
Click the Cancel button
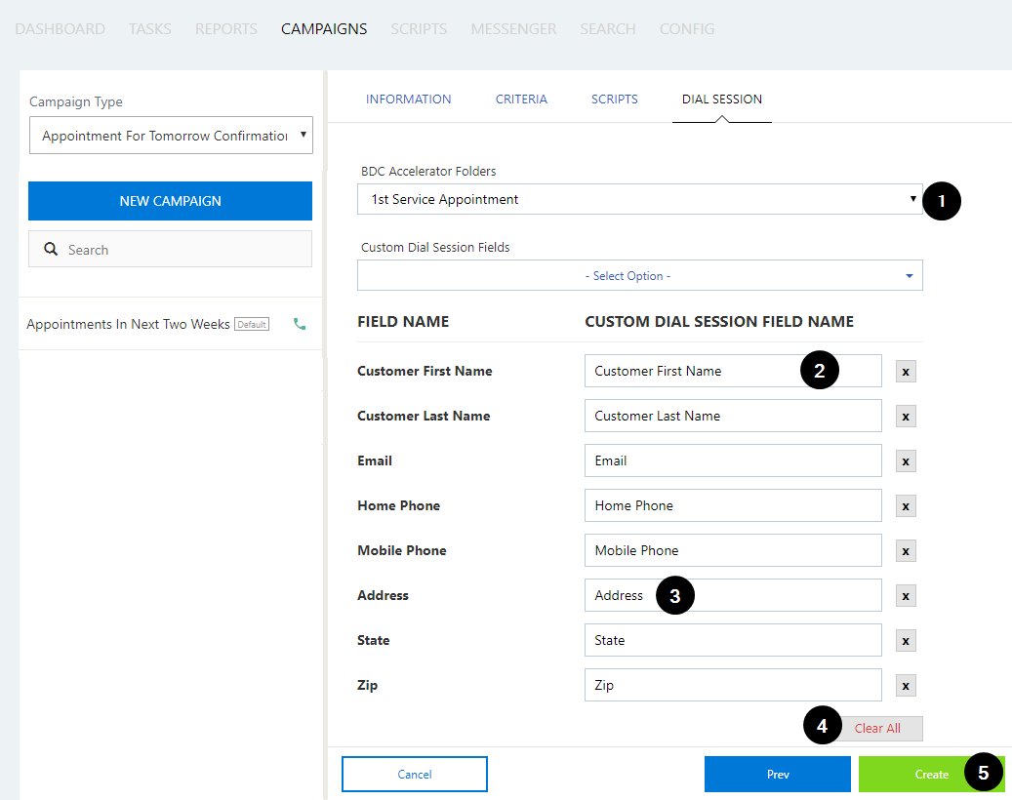pos(415,775)
